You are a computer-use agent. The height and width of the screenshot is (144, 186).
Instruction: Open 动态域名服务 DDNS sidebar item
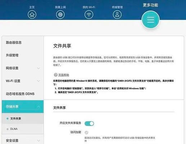point(23,94)
